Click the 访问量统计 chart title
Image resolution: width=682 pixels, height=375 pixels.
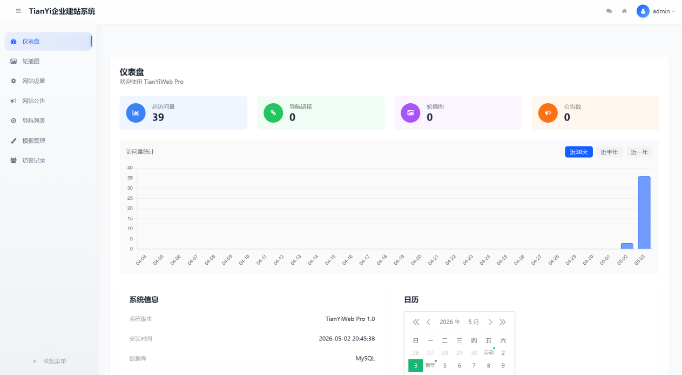pos(140,152)
